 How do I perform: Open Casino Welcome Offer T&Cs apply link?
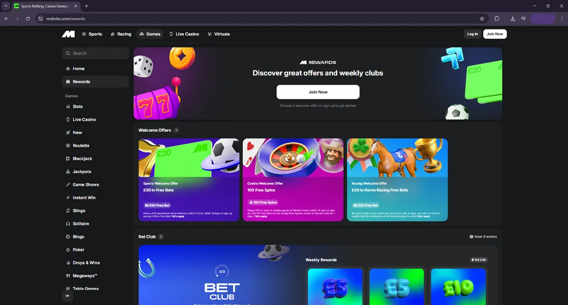(x=260, y=216)
